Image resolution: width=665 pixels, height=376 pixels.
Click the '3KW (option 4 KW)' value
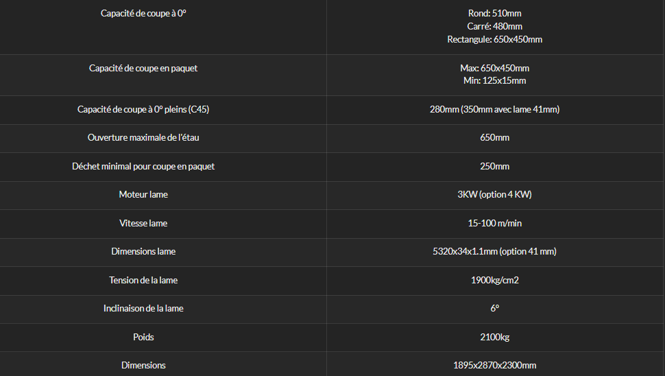[x=494, y=194]
